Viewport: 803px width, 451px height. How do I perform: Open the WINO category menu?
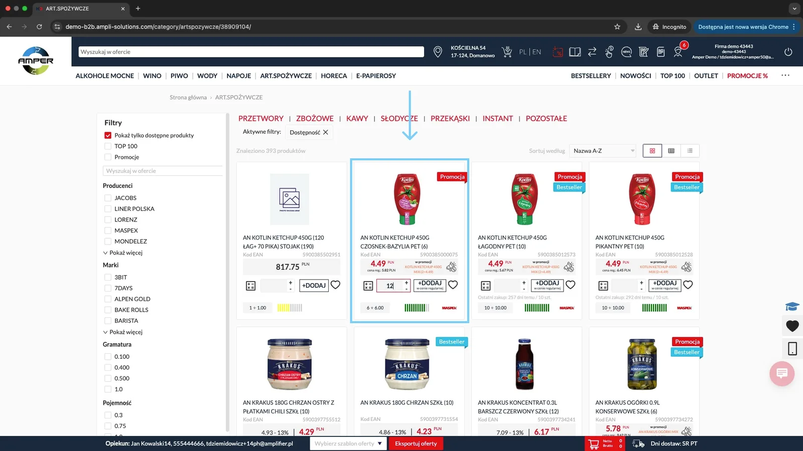pyautogui.click(x=152, y=76)
